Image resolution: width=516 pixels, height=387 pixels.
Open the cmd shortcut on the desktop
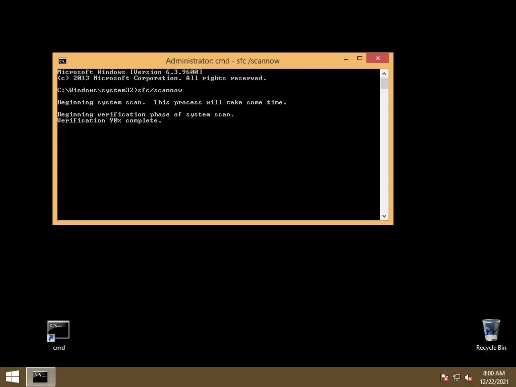click(58, 335)
